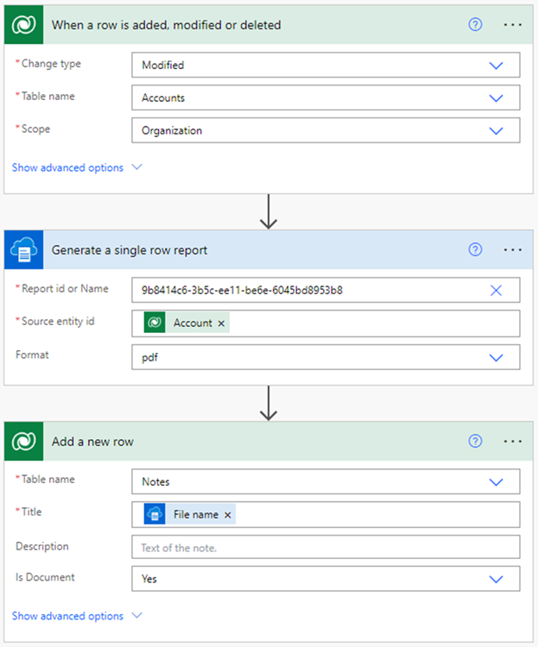This screenshot has width=538, height=647.
Task: Open help for the row added, modified or deleted trigger
Action: pyautogui.click(x=475, y=25)
